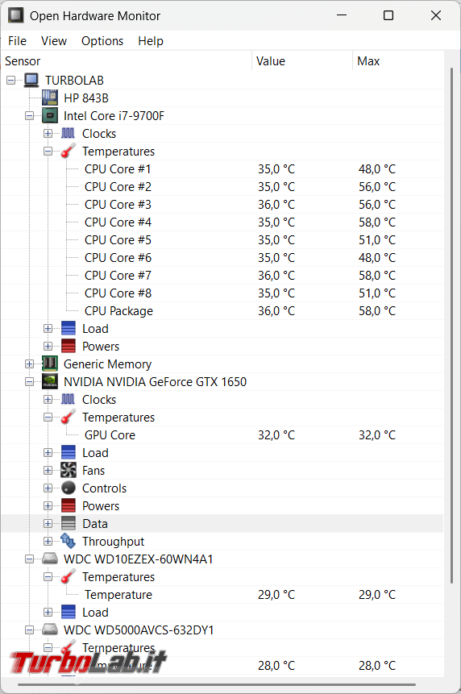Click the WD10EZEX Load blue bars icon
The width and height of the screenshot is (461, 694).
pos(69,612)
